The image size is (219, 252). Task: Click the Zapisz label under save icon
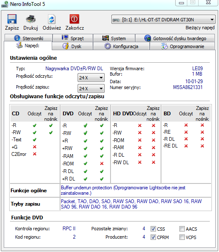(12, 28)
